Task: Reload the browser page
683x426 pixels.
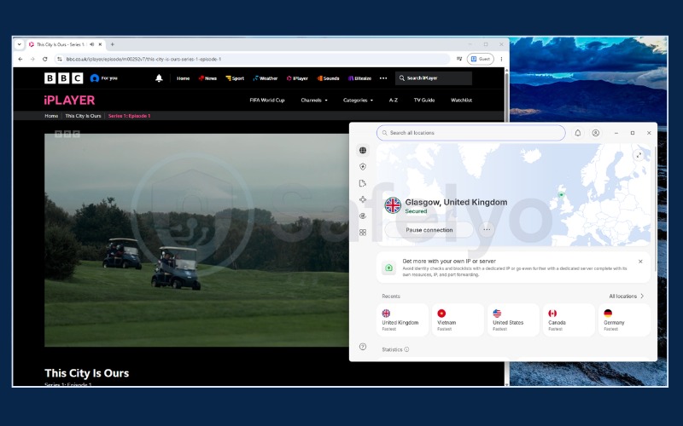Action: click(45, 59)
